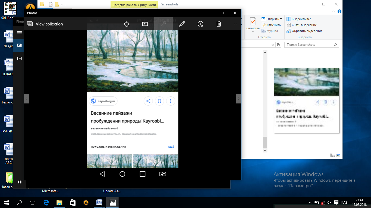Toggle the Enhance magic wand
The image size is (371, 208).
(163, 24)
